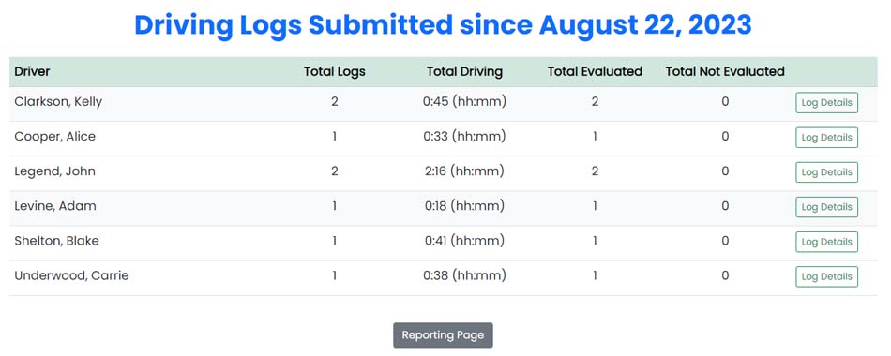This screenshot has width=891, height=356.
Task: Click Total Logs value for Clarkson, Kelly
Action: (334, 102)
